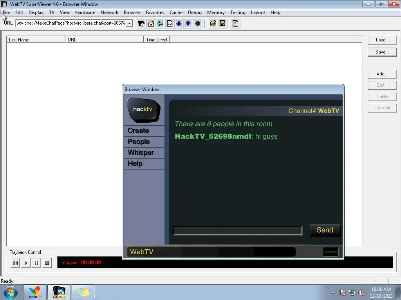This screenshot has height=300, width=401.
Task: Open the Hardware menu
Action: tap(85, 12)
